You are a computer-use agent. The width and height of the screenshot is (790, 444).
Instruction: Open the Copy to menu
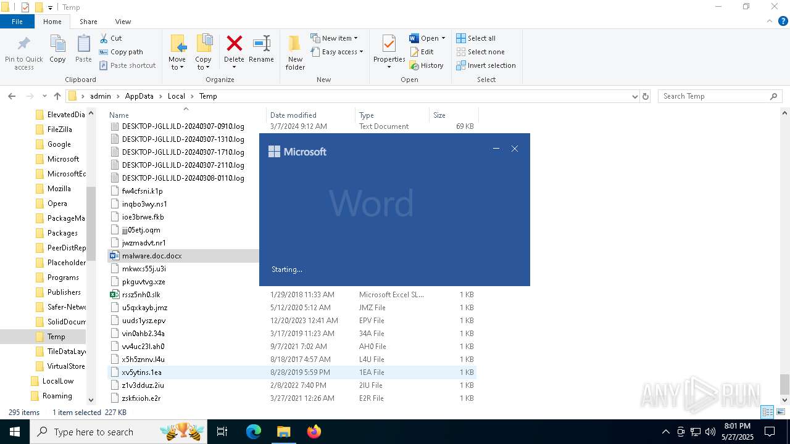point(203,52)
